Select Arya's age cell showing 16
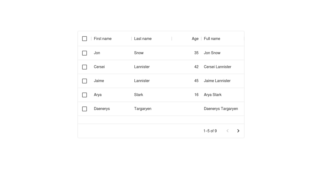The image size is (322, 169). click(196, 95)
